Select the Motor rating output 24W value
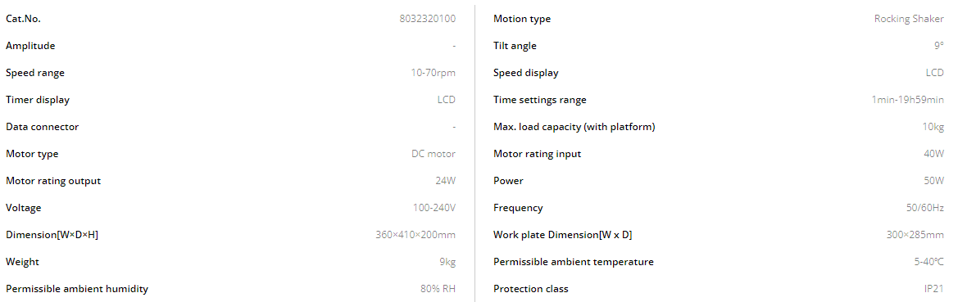 (x=445, y=181)
